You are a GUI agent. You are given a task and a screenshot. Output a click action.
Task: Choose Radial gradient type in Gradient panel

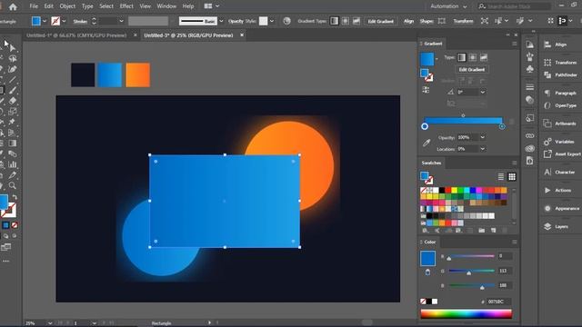pyautogui.click(x=473, y=57)
